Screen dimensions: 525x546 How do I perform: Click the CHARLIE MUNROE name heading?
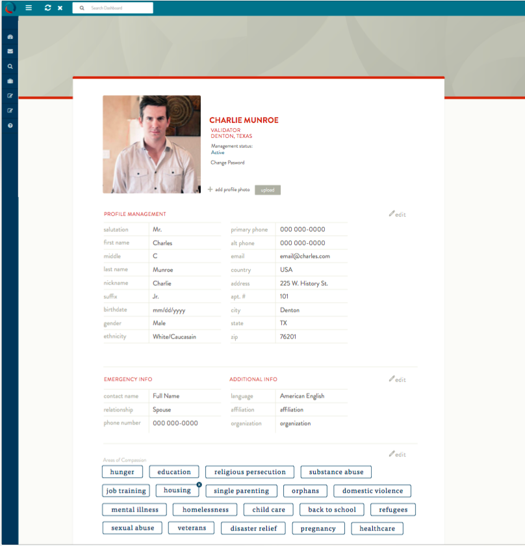[x=244, y=120]
